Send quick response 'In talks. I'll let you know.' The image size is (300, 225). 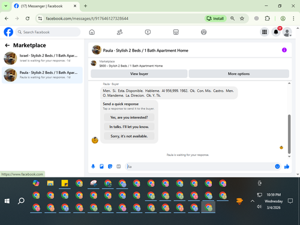(129, 127)
